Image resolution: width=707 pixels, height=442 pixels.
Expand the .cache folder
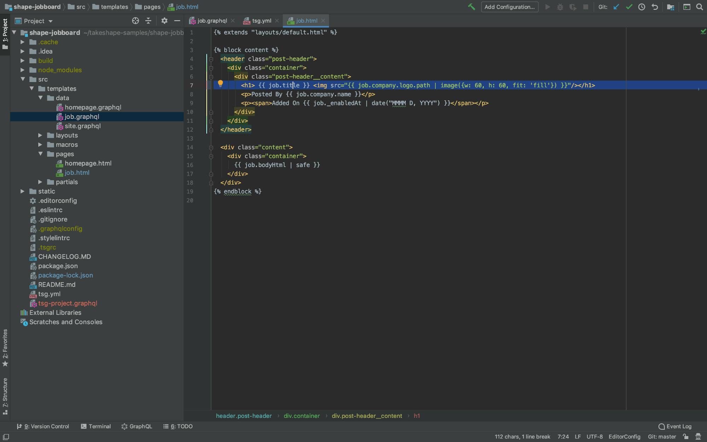coord(23,42)
